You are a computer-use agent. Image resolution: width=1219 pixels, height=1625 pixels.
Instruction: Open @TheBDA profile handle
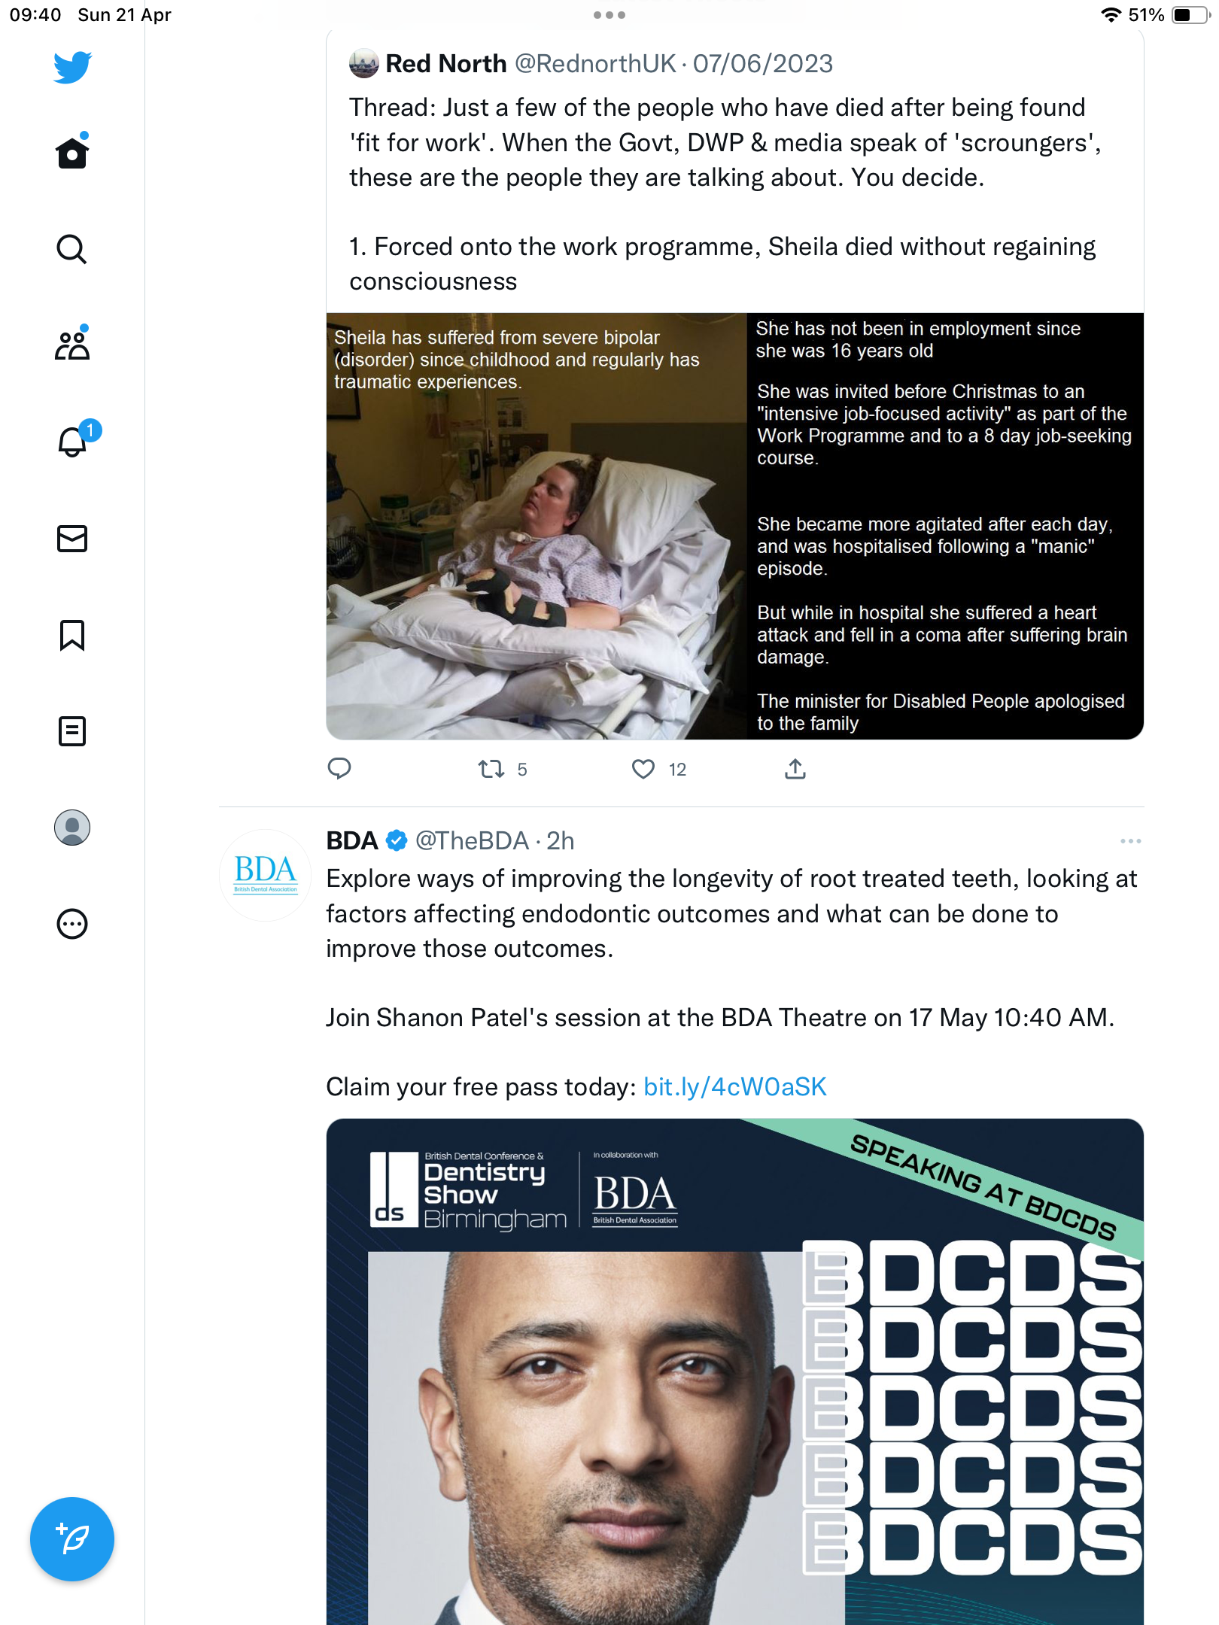coord(473,841)
